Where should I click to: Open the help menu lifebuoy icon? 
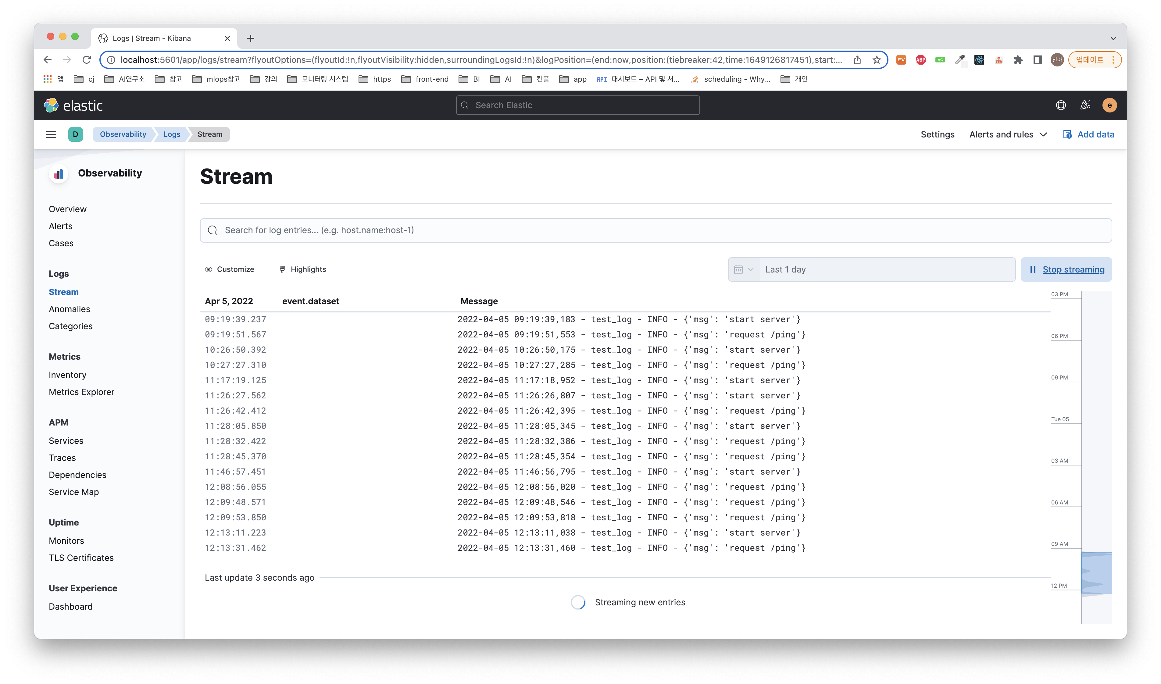pyautogui.click(x=1060, y=105)
